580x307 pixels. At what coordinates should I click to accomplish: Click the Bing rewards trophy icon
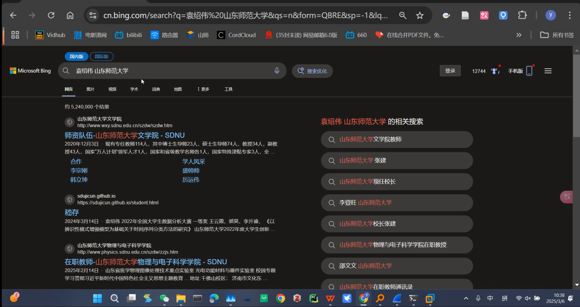coord(494,71)
